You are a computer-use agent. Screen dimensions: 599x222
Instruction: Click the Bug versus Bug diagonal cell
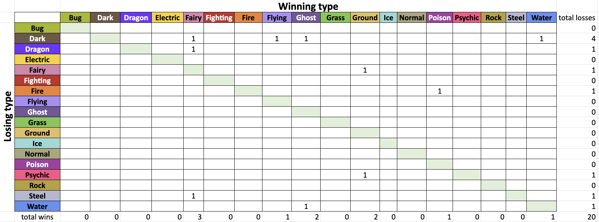75,28
